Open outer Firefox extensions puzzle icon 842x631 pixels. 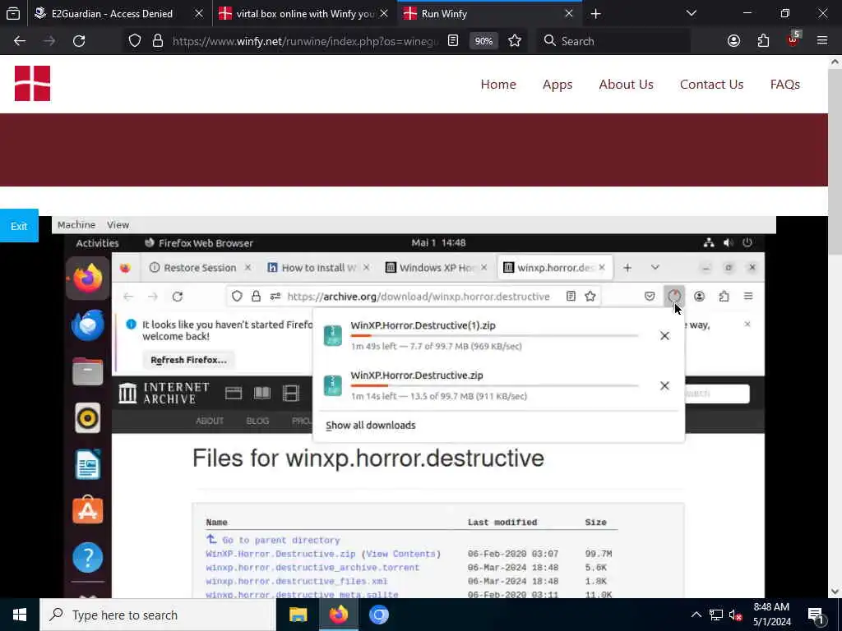tap(763, 41)
